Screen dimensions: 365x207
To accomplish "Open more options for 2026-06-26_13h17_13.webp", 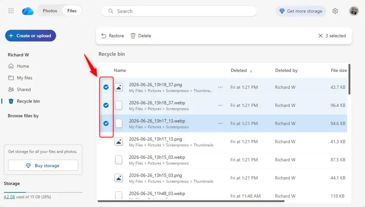I will tap(220, 123).
